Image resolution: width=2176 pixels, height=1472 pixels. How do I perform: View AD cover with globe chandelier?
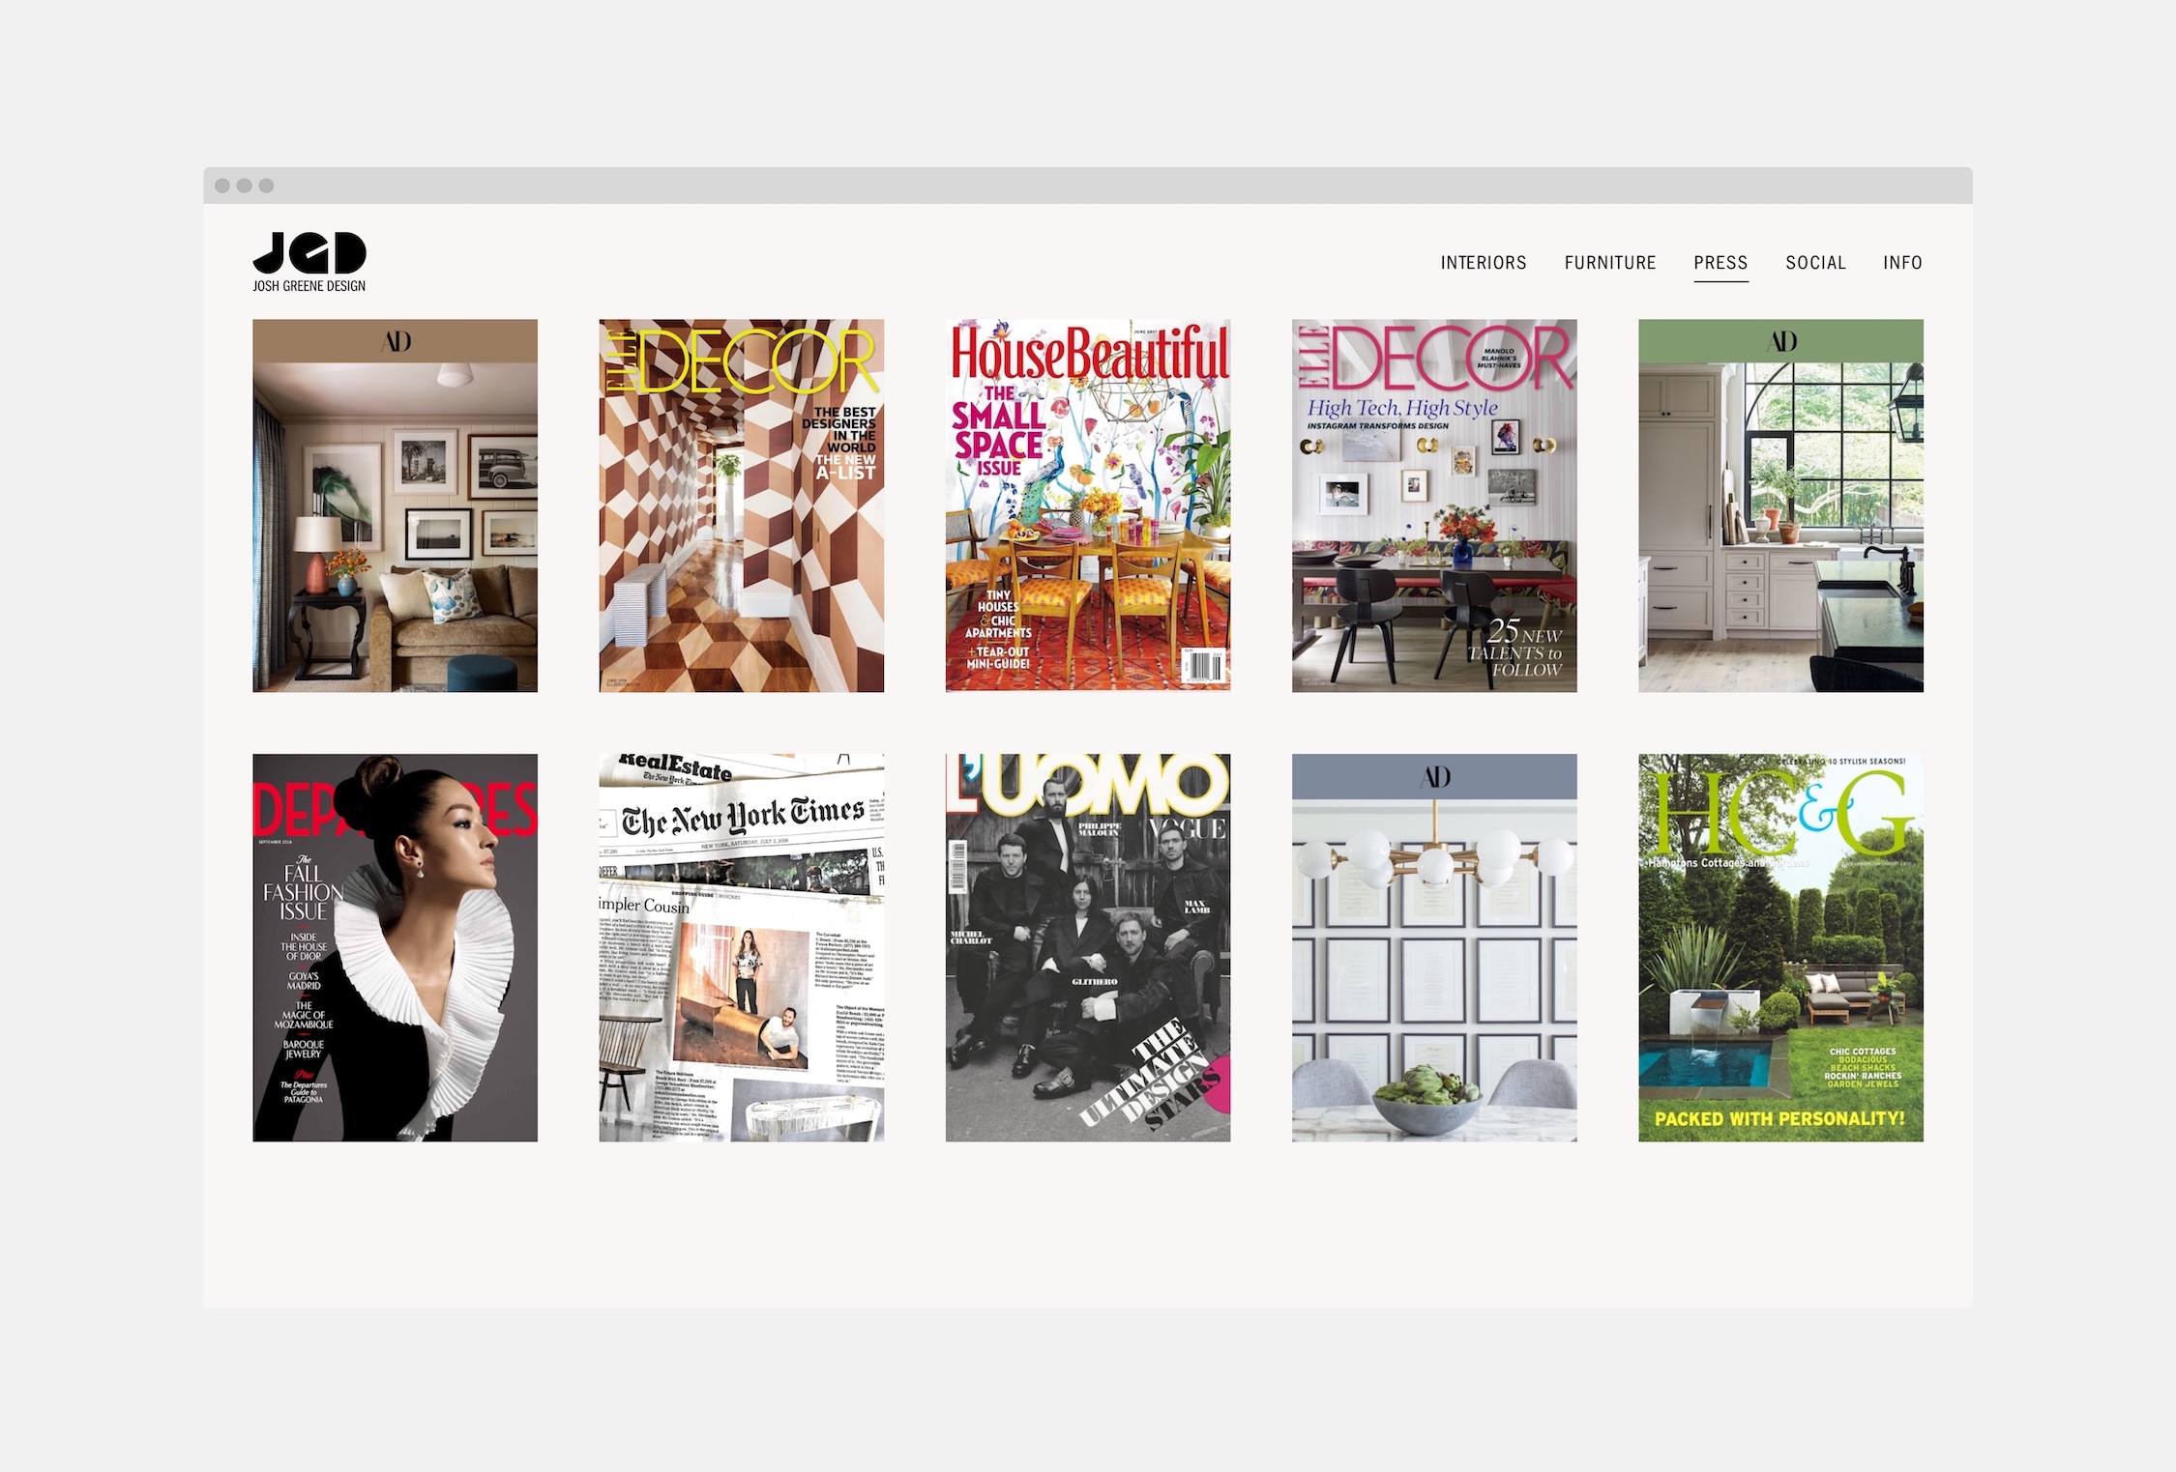(1434, 948)
